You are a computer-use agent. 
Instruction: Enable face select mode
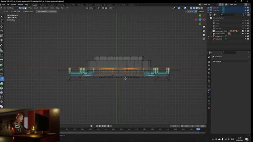pyautogui.click(x=25, y=8)
